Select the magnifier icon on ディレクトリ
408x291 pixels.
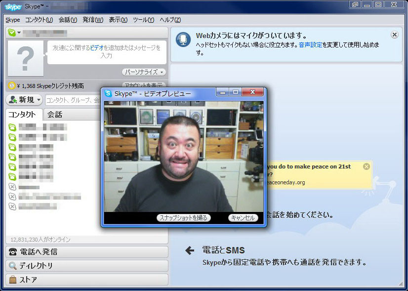click(x=13, y=266)
